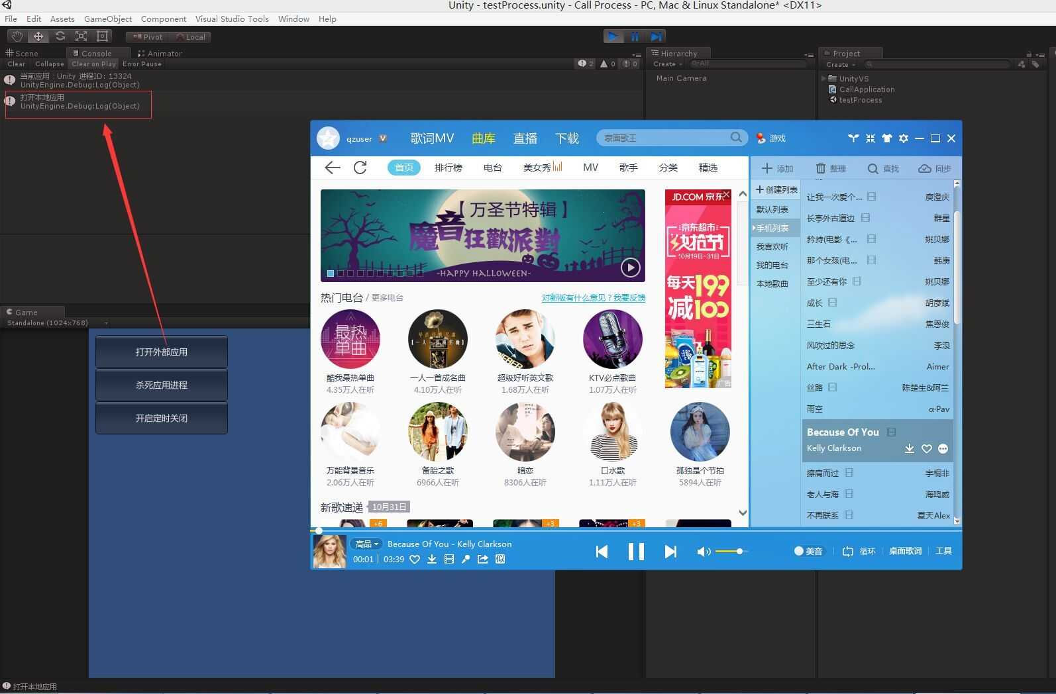This screenshot has height=694, width=1056.
Task: Select the Hand tool in Unity toolbar
Action: click(x=17, y=36)
